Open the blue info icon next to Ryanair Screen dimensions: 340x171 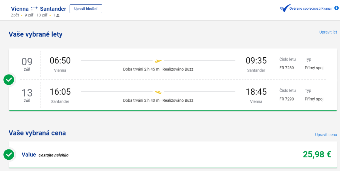[337, 8]
